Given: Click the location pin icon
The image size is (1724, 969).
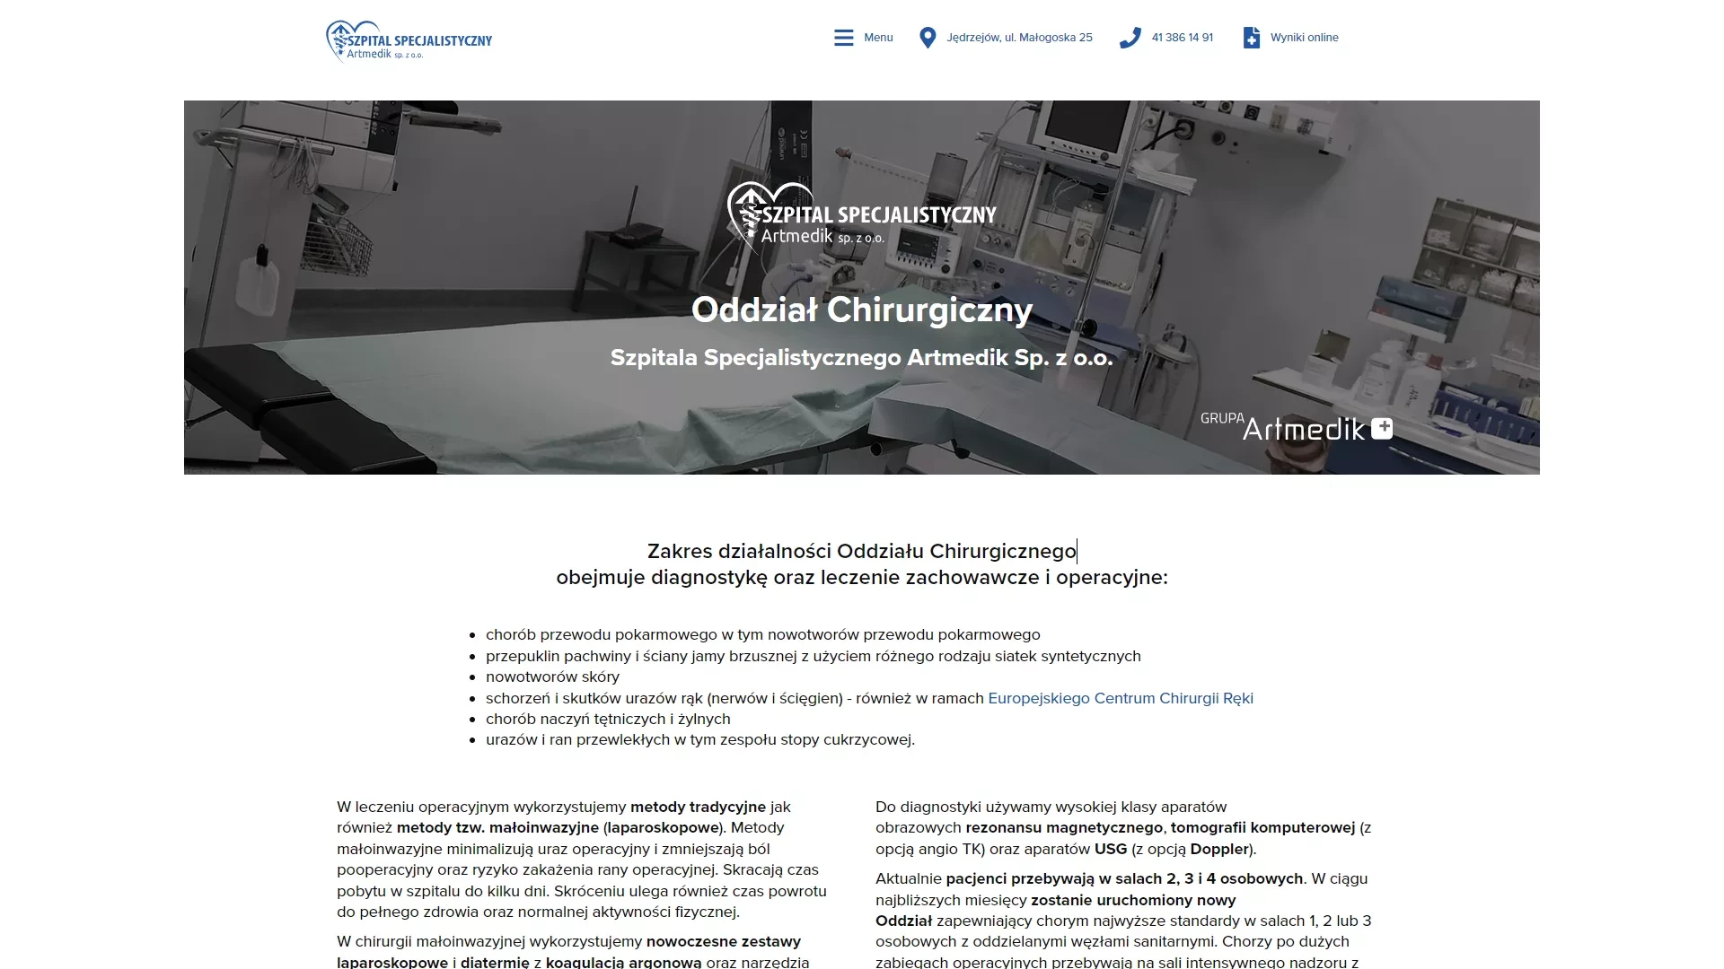Looking at the screenshot, I should tap(928, 38).
